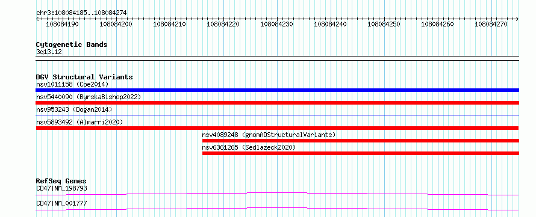536x217 pixels.
Task: Click the RefSeq Genes track title
Action: pyautogui.click(x=61, y=181)
